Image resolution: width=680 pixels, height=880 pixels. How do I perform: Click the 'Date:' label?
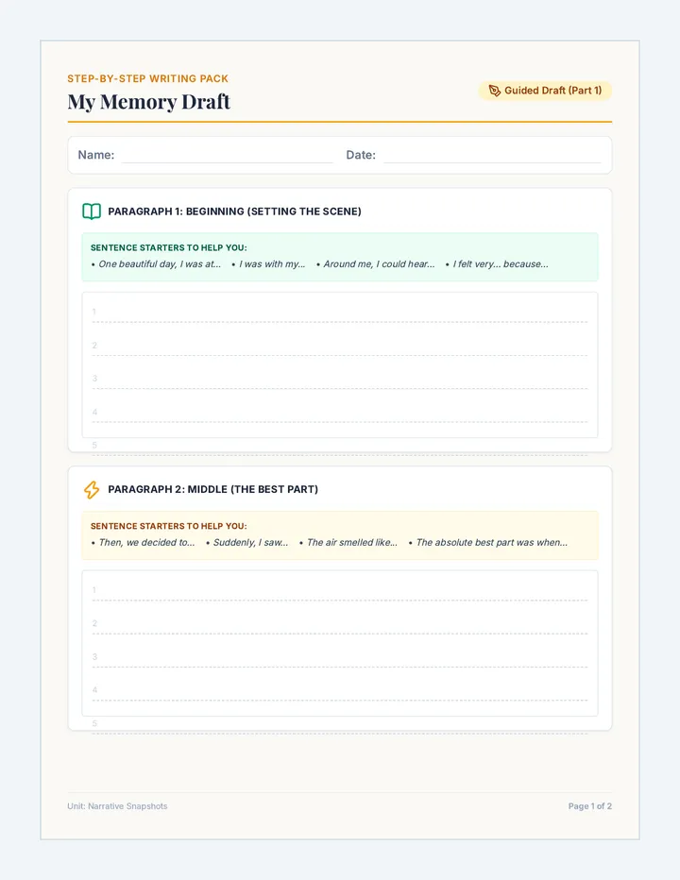tap(361, 155)
